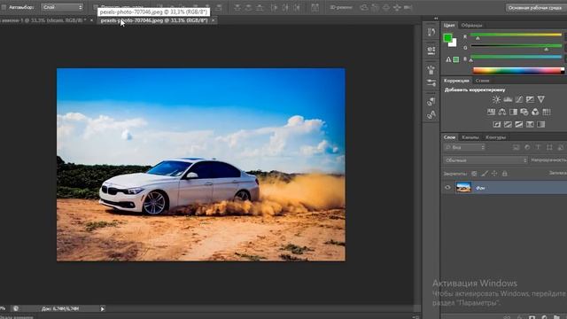The image size is (567, 319).
Task: Add an Invert adjustment layer
Action: pos(497,124)
